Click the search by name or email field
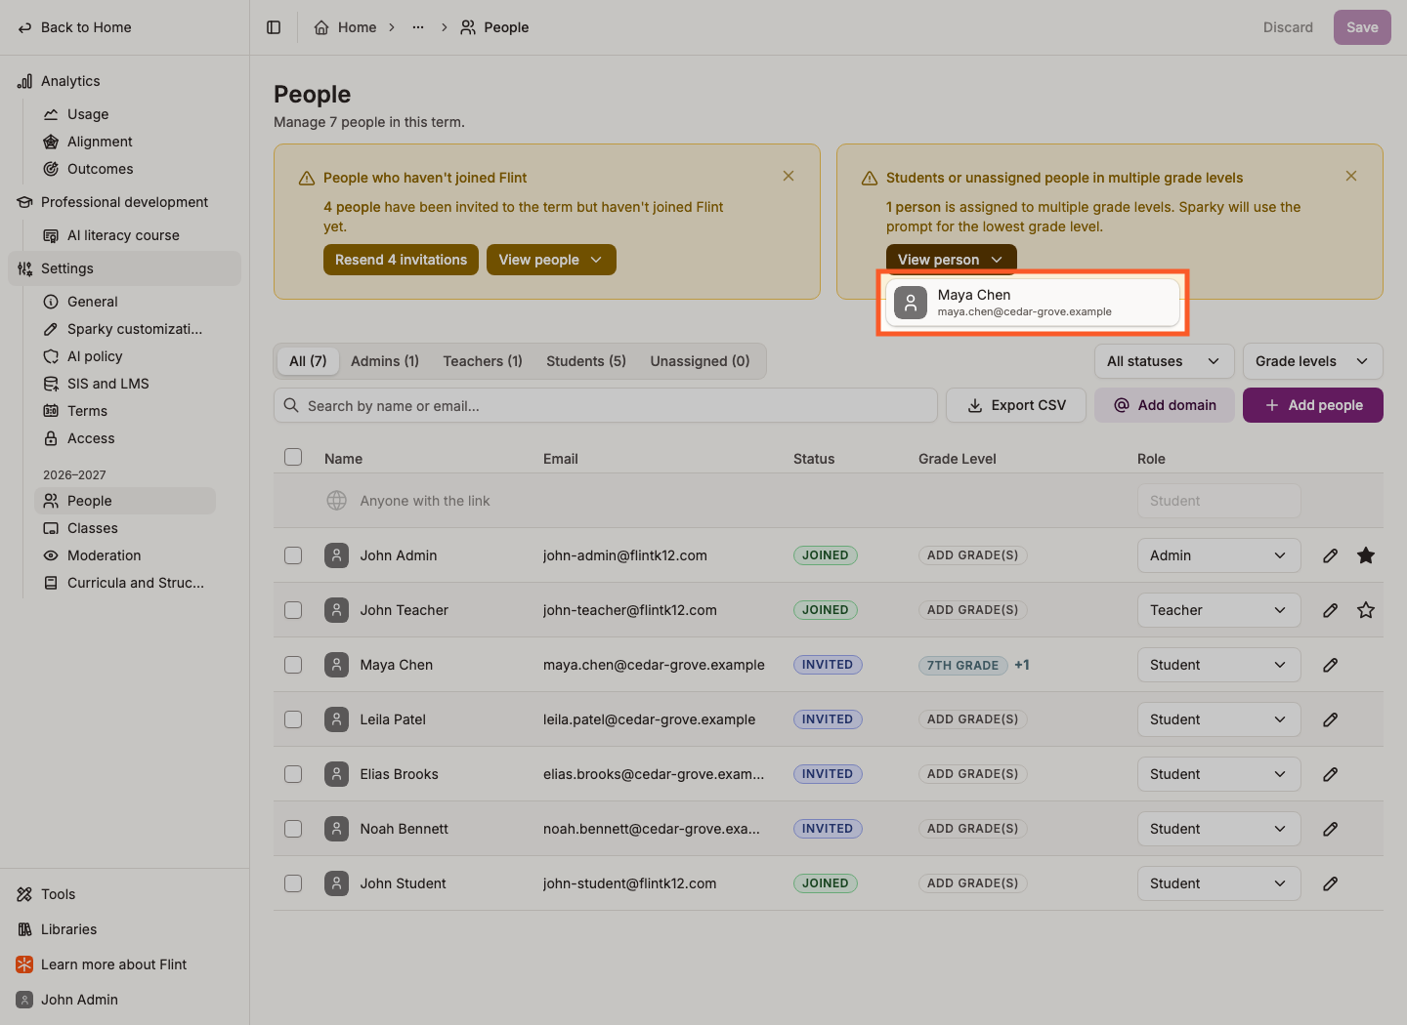 tap(606, 405)
